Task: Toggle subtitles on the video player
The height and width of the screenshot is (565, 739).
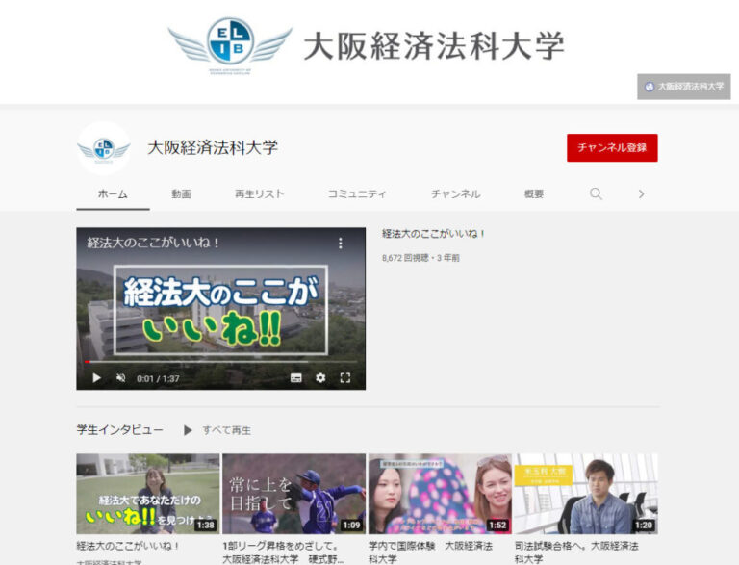Action: (x=296, y=378)
